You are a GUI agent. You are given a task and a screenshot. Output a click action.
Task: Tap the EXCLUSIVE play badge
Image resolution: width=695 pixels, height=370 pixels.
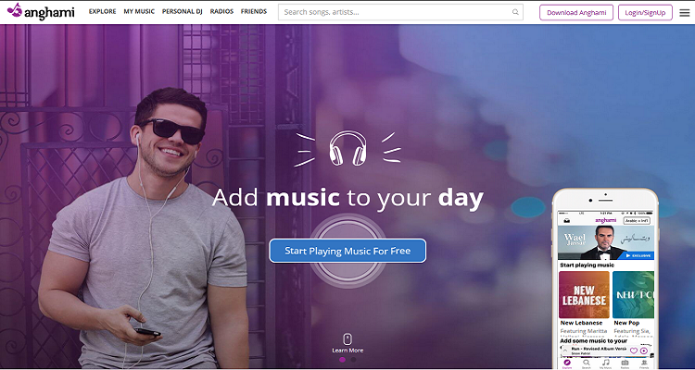click(x=638, y=255)
